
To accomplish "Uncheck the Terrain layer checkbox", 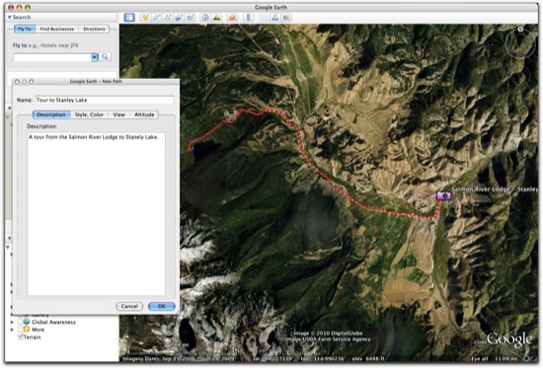I will 20,336.
